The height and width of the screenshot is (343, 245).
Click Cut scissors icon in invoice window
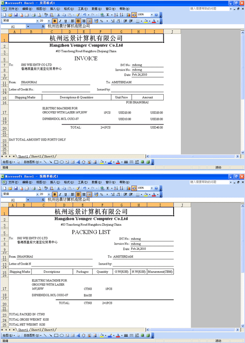pos(58,15)
